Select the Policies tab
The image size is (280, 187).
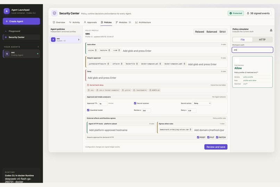coord(106,22)
